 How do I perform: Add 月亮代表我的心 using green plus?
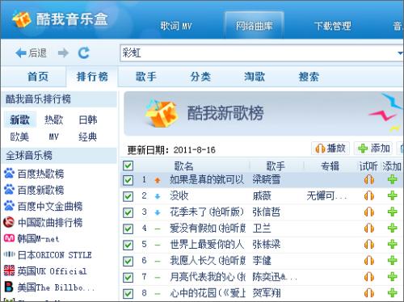(x=393, y=276)
